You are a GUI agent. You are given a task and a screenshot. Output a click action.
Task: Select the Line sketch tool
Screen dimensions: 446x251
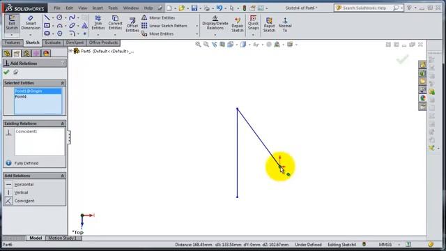[47, 17]
